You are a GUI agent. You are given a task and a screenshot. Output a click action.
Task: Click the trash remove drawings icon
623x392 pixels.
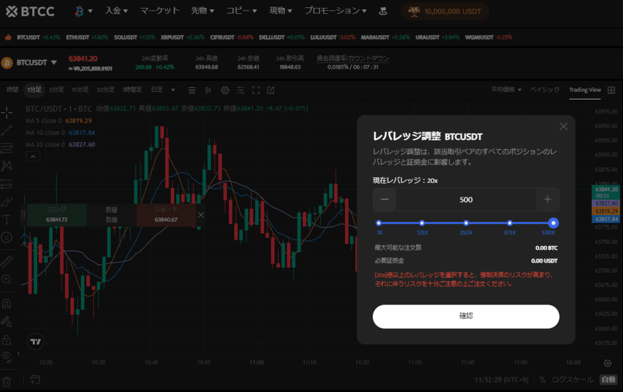coord(7,382)
